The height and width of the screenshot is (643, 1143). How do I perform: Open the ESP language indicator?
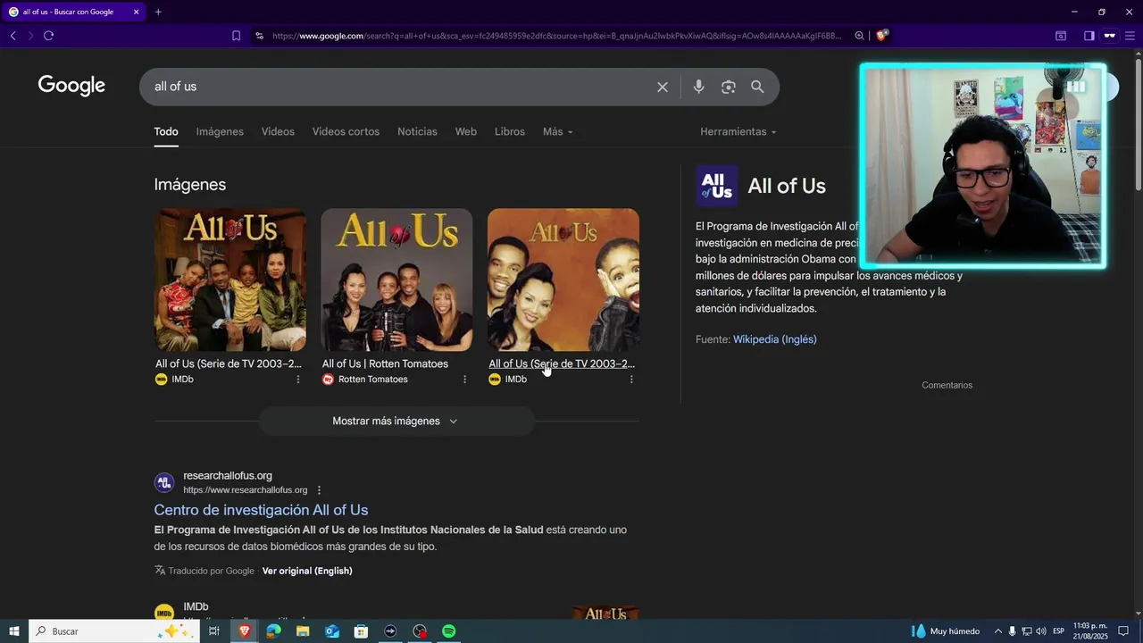(x=1059, y=631)
